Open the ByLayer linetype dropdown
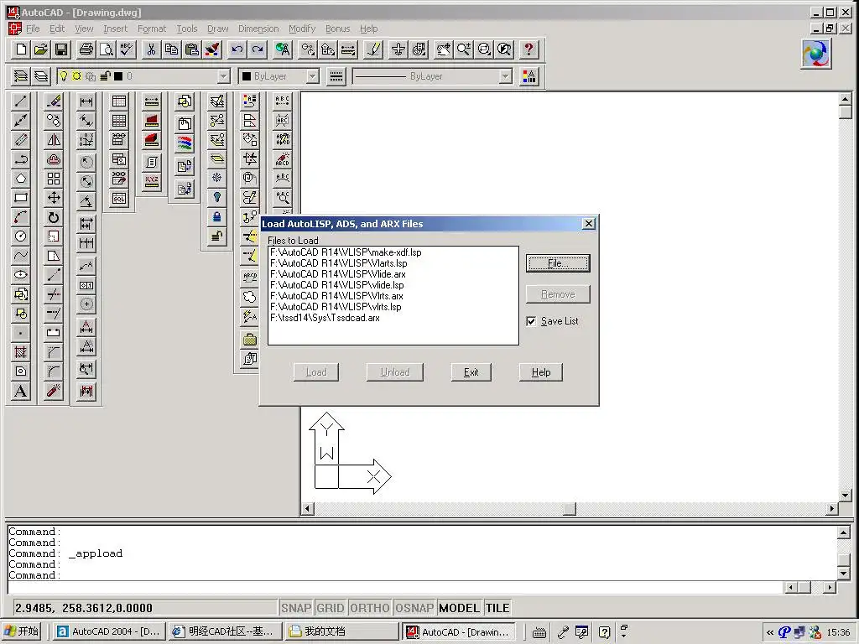Screen dimensions: 859x644 505,76
